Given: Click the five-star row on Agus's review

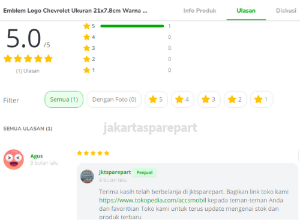Looking at the screenshot, I should 93,153.
